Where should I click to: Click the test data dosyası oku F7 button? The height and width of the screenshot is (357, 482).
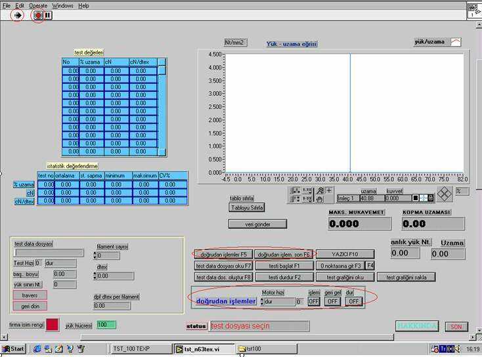pos(223,266)
